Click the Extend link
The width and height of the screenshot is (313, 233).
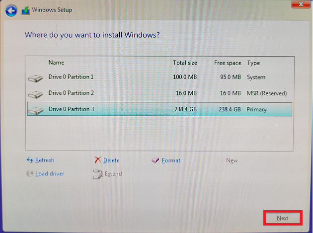[113, 174]
